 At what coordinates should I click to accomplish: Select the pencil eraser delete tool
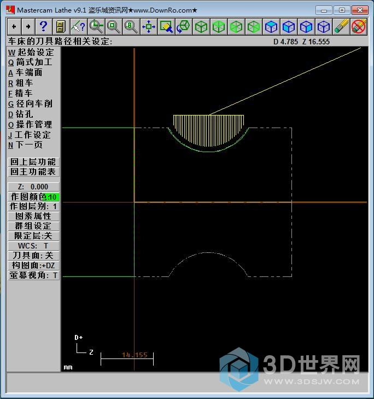click(x=341, y=26)
